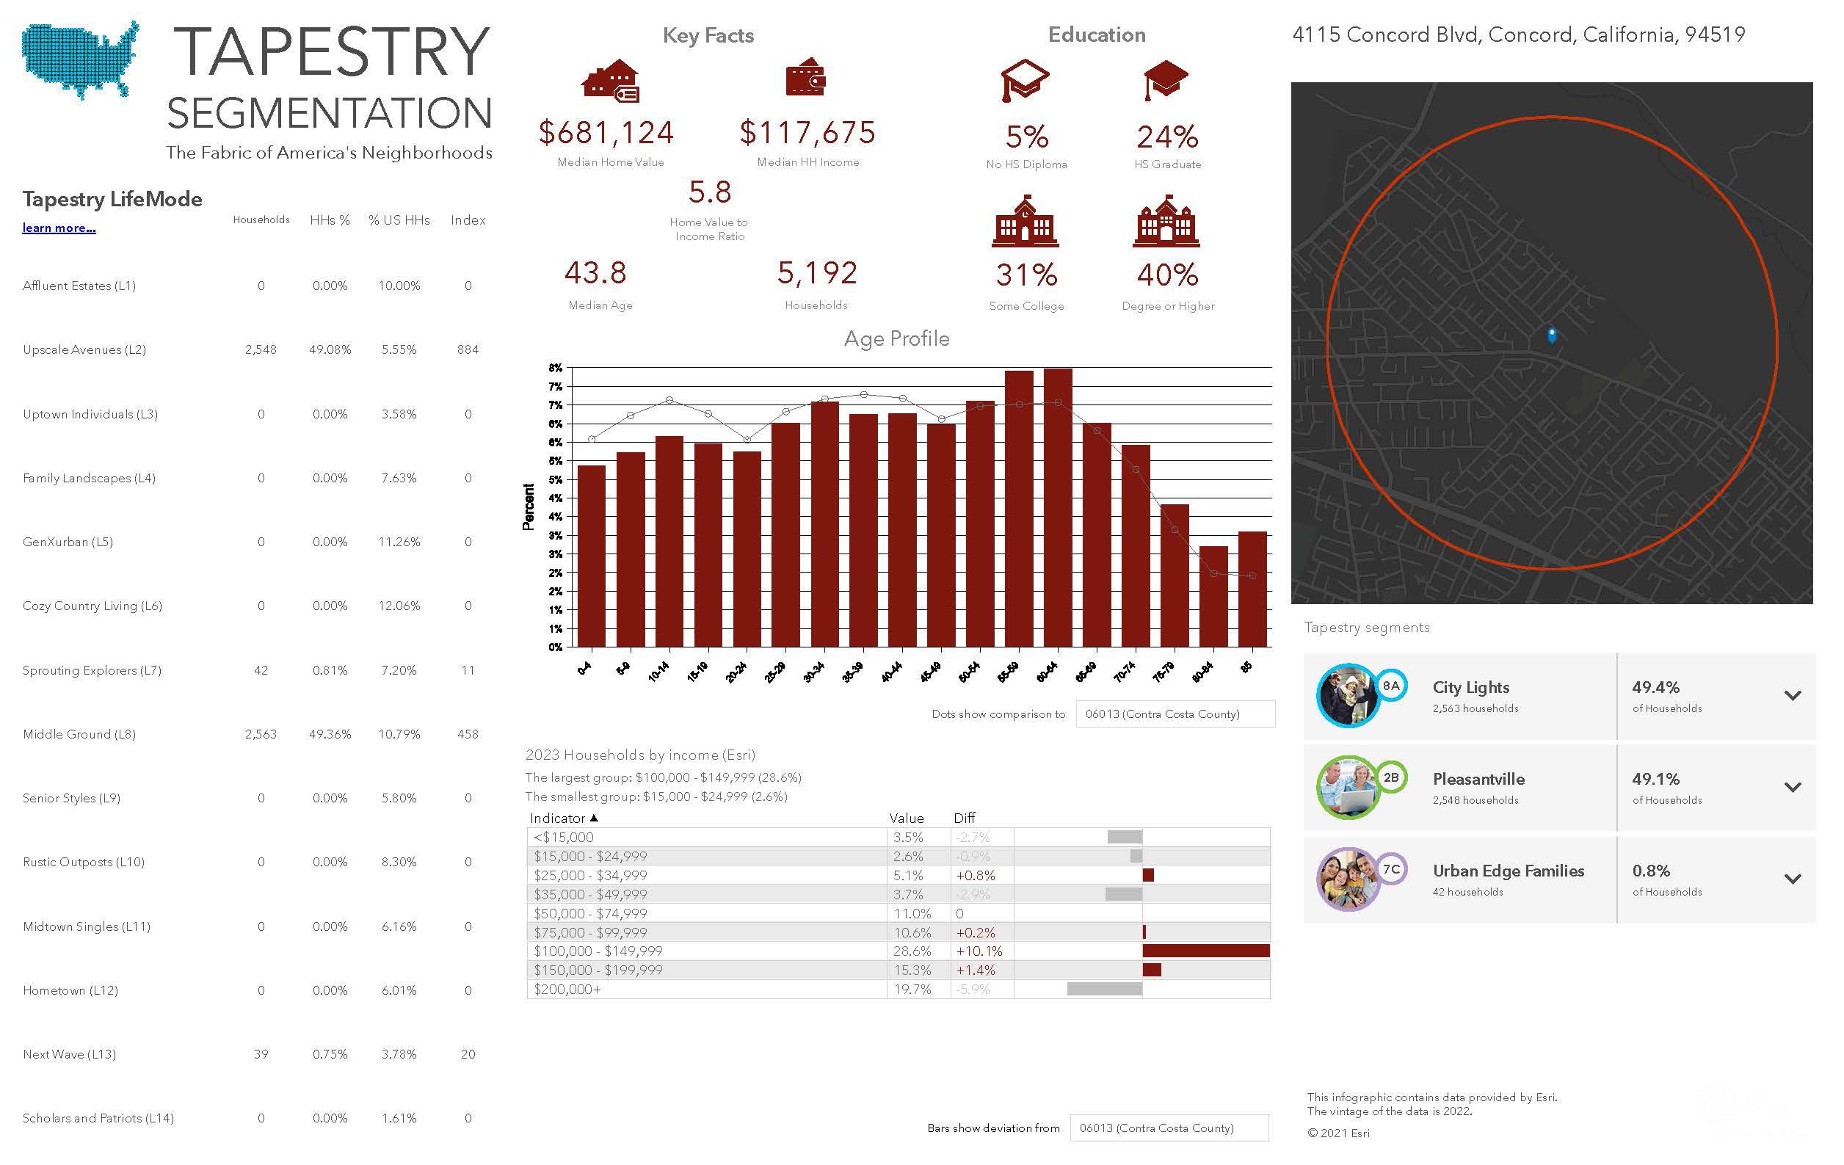The image size is (1844, 1165).
Task: Click the $681,124 median home value
Action: pyautogui.click(x=606, y=133)
